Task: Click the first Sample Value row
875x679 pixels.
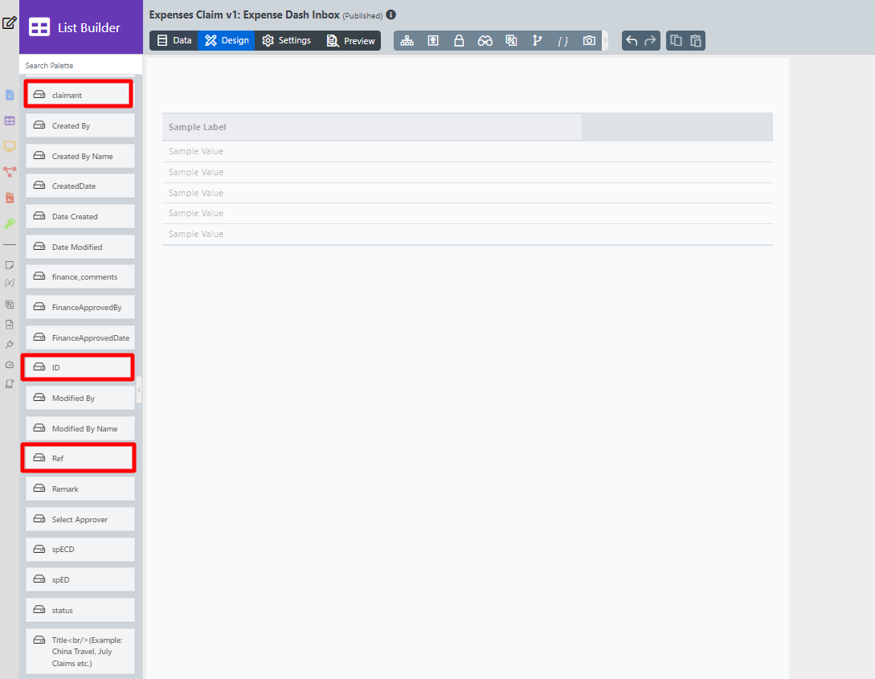Action: (x=467, y=151)
